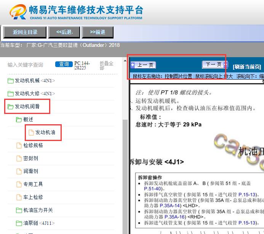Expand the 机油压力开关 folder

click(38, 210)
